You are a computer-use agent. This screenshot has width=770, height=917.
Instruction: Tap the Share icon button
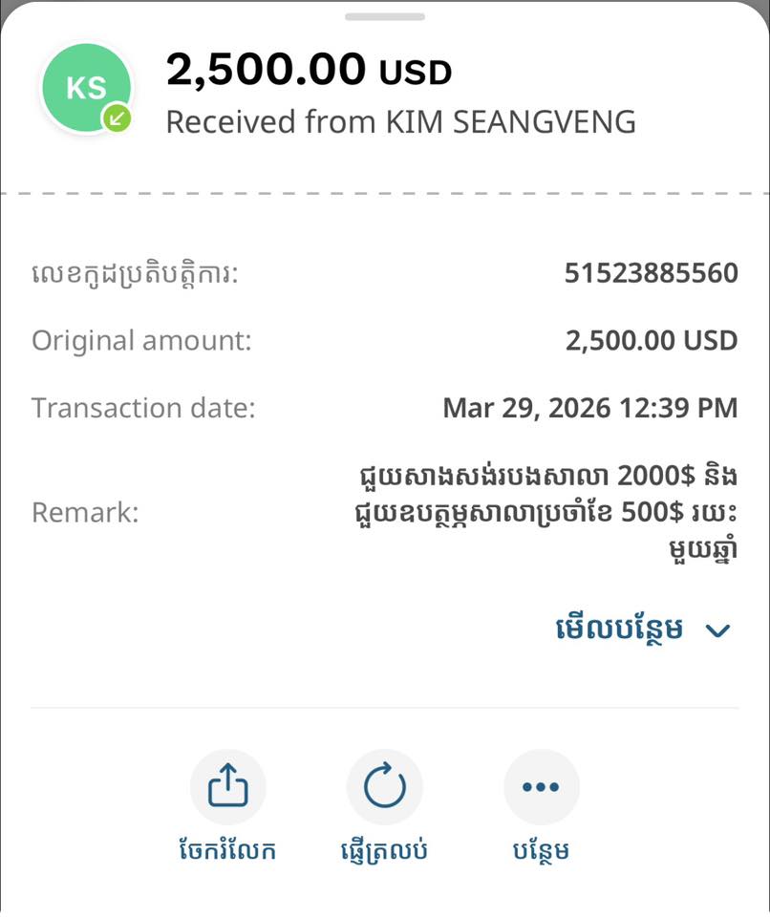pyautogui.click(x=227, y=787)
